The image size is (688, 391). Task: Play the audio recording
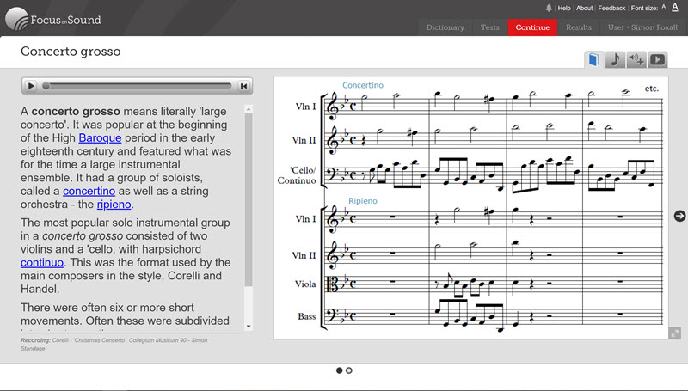pos(31,86)
